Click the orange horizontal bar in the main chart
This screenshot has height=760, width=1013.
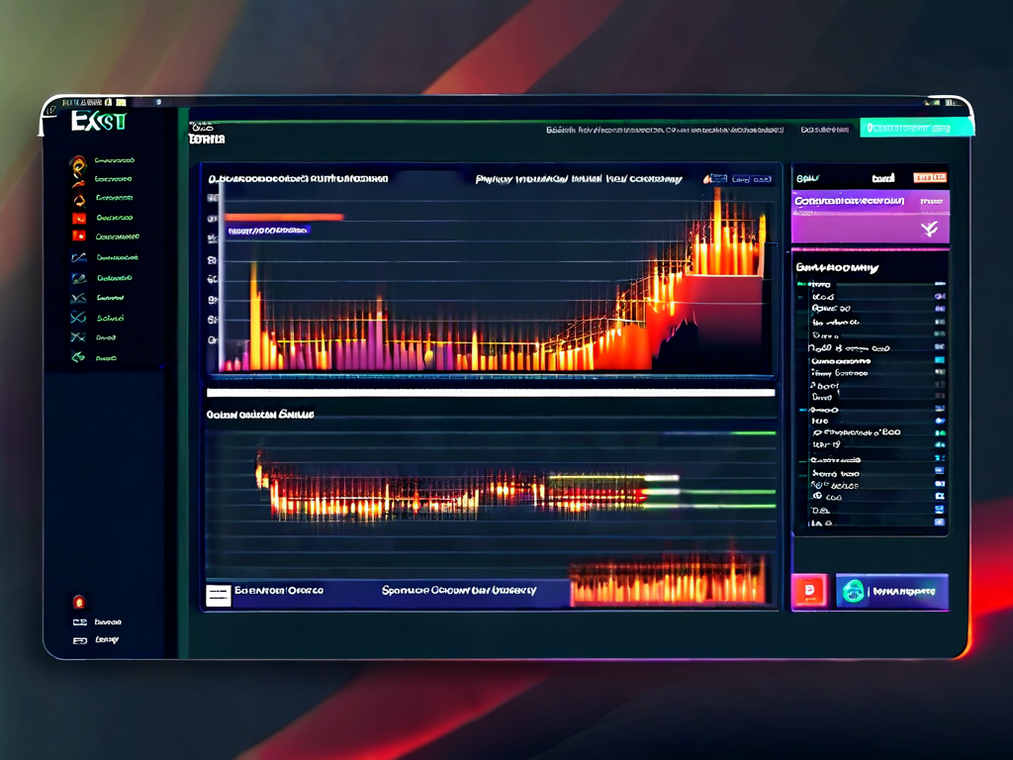(x=284, y=216)
